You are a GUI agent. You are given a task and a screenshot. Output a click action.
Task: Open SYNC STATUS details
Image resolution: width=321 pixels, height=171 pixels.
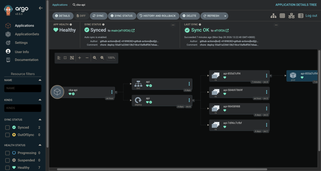(122, 16)
